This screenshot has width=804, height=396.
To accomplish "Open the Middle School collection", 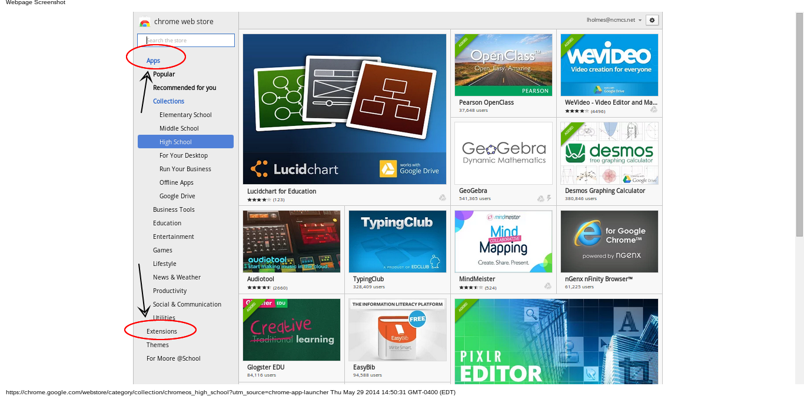I will pyautogui.click(x=179, y=128).
